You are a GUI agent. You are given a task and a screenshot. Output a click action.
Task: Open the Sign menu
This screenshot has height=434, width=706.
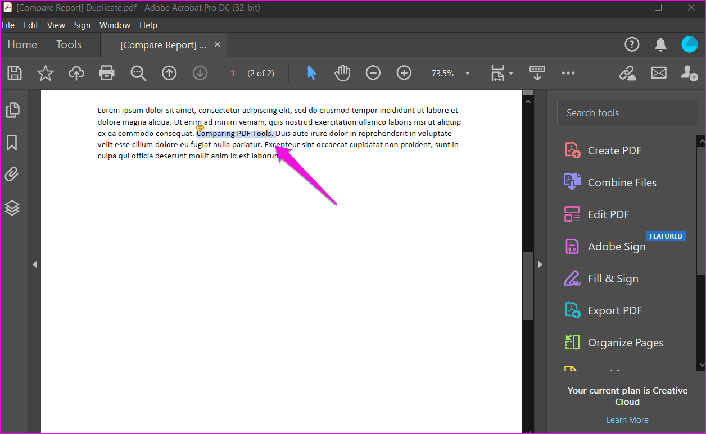[82, 25]
